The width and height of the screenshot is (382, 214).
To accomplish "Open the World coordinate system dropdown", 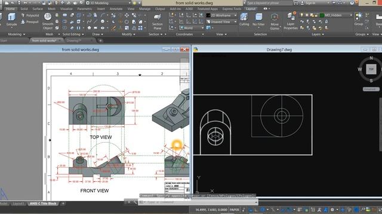I will pos(192,28).
